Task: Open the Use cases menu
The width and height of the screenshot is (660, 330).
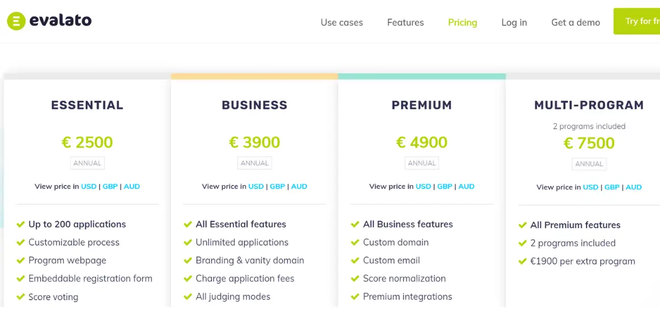Action: point(342,23)
